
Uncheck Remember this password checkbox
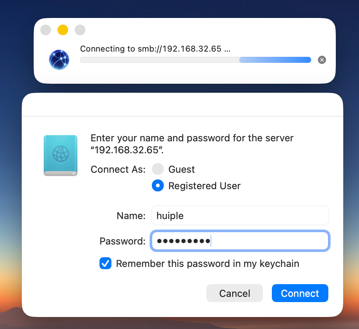tap(105, 264)
